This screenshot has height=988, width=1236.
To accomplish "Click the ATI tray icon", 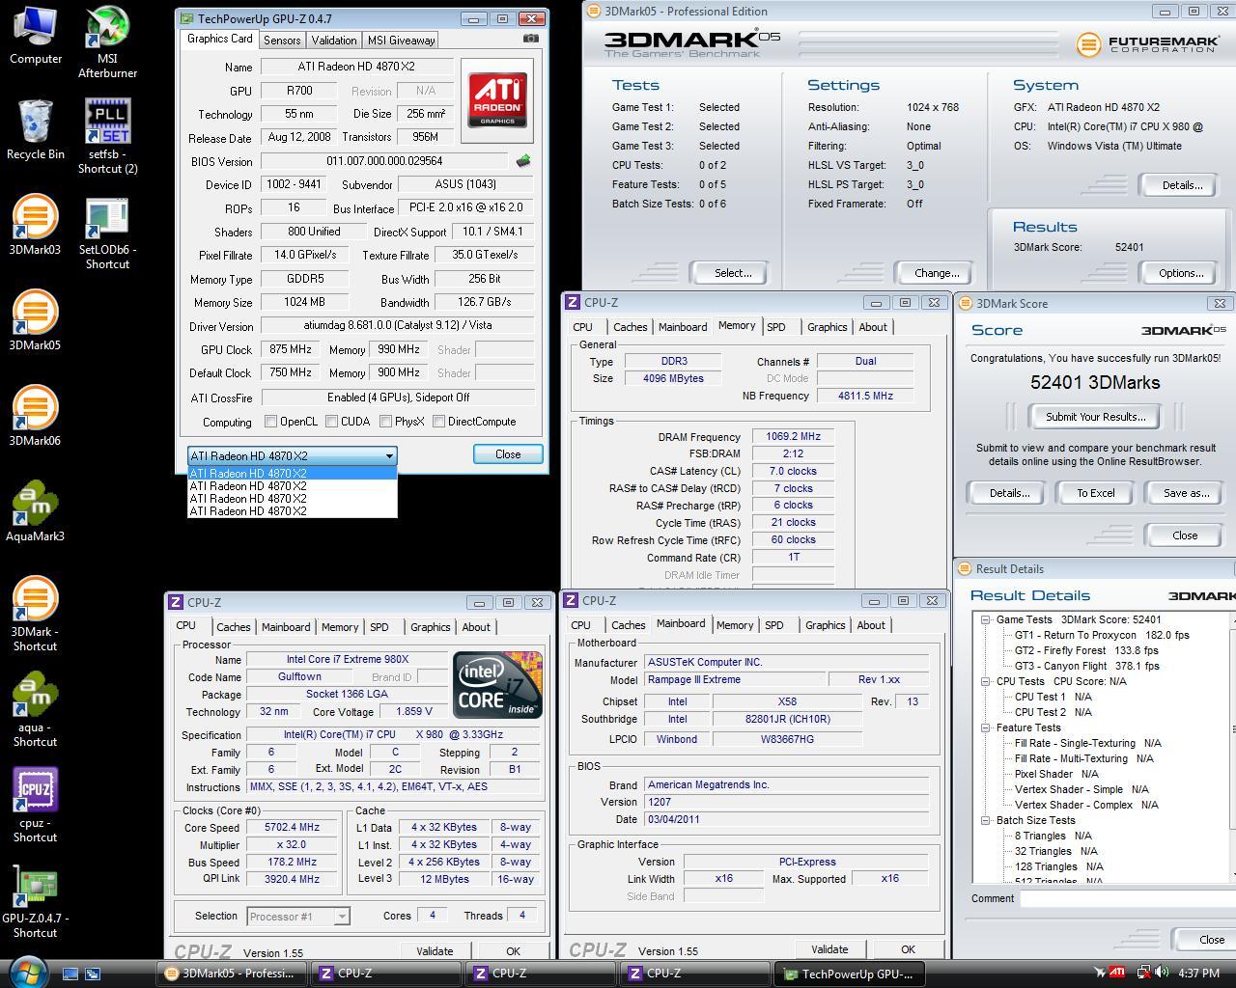I will click(1117, 973).
